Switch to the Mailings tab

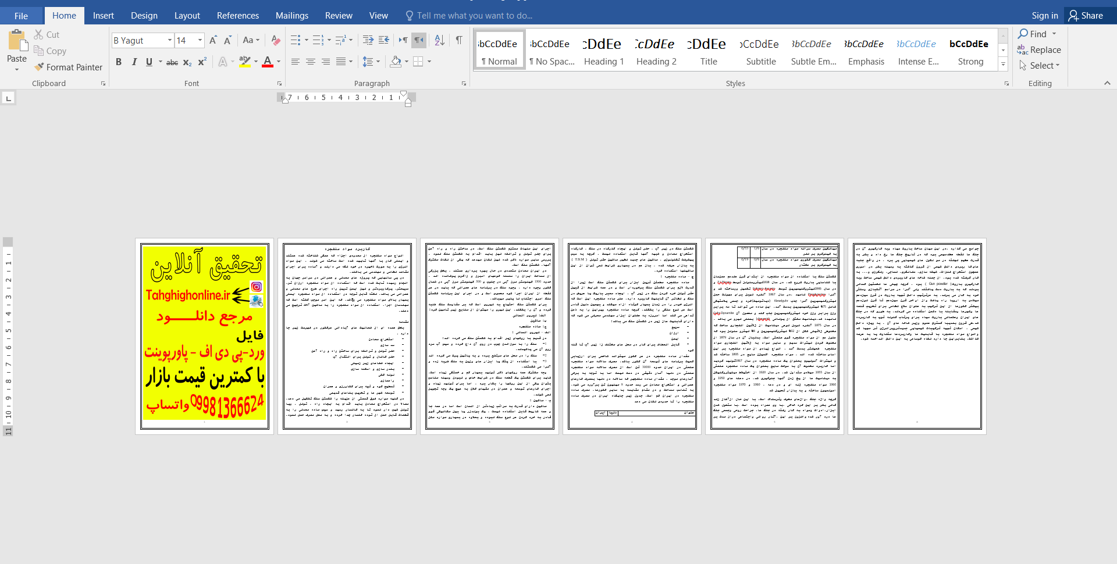coord(291,16)
